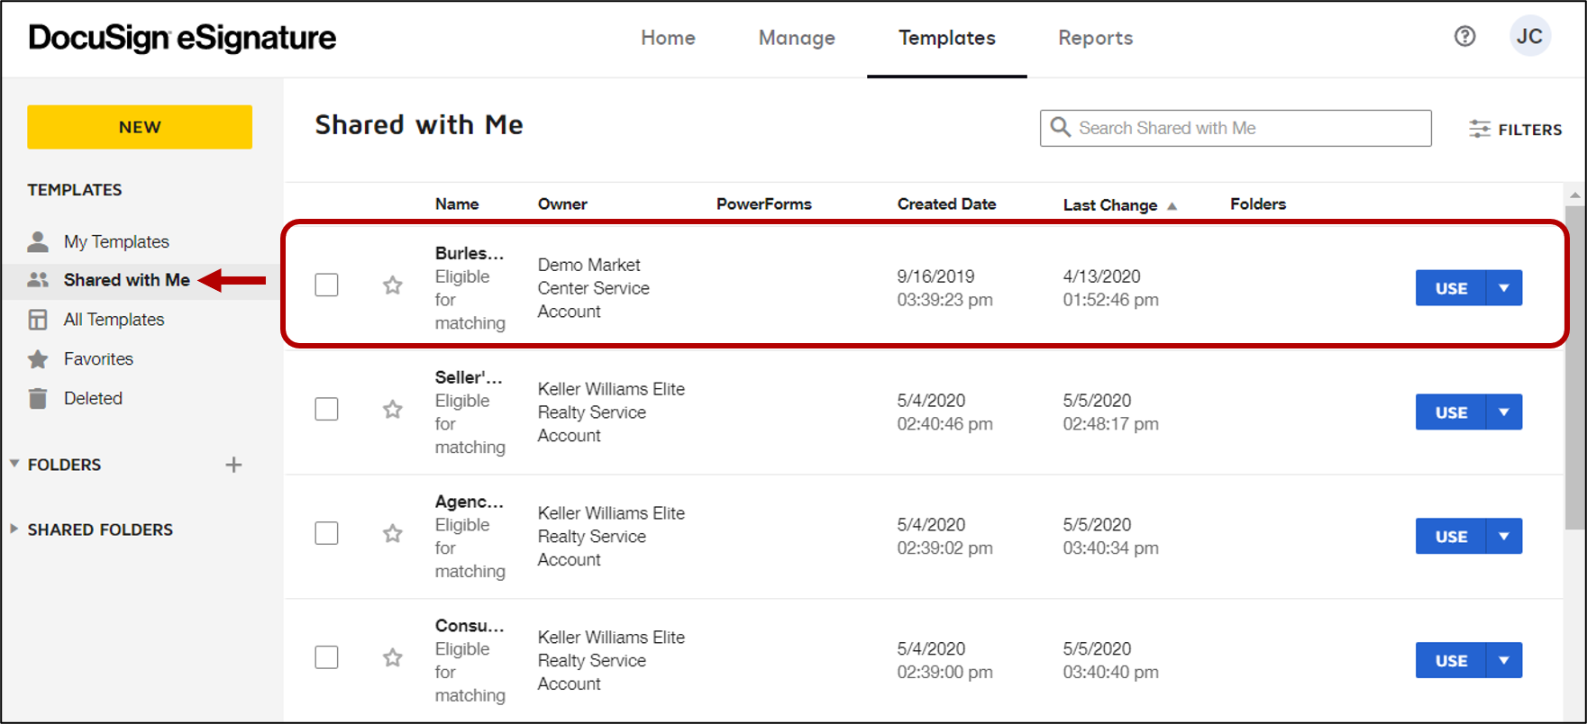The height and width of the screenshot is (724, 1587).
Task: Star the Consu... template row
Action: click(x=392, y=658)
